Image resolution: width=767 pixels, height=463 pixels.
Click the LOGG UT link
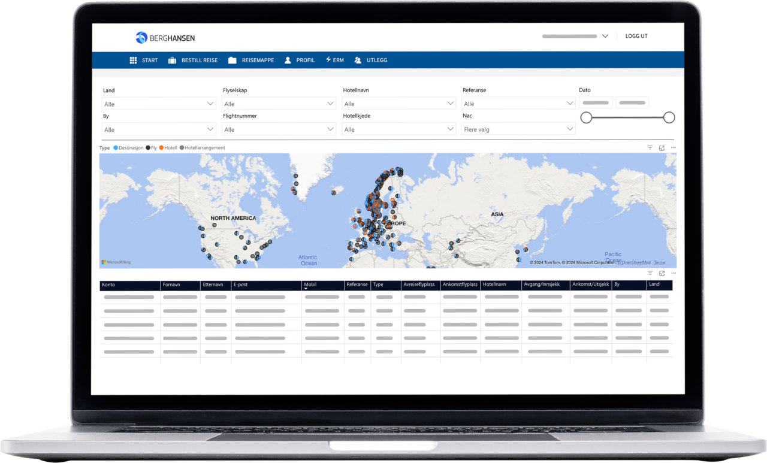coord(636,36)
